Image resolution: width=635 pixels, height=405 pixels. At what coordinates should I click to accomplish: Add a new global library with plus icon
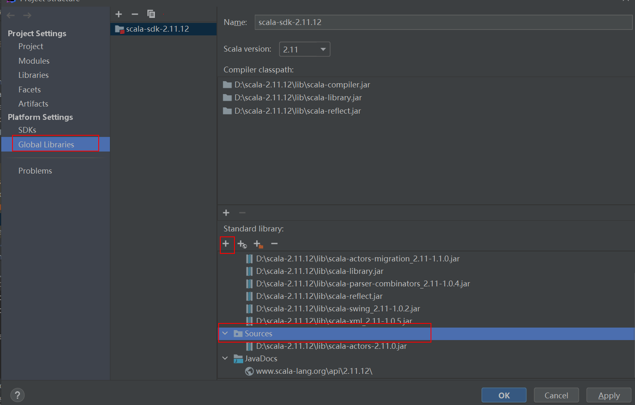119,14
